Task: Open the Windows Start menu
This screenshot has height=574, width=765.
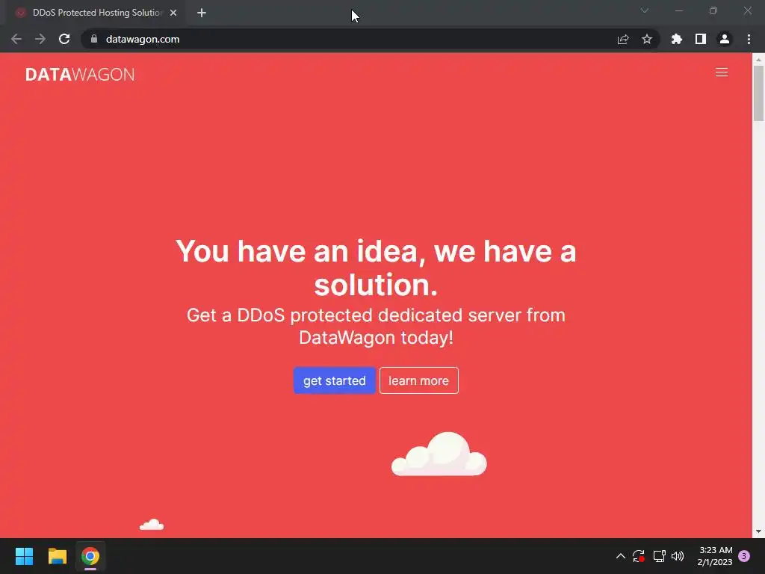Action: [x=24, y=556]
